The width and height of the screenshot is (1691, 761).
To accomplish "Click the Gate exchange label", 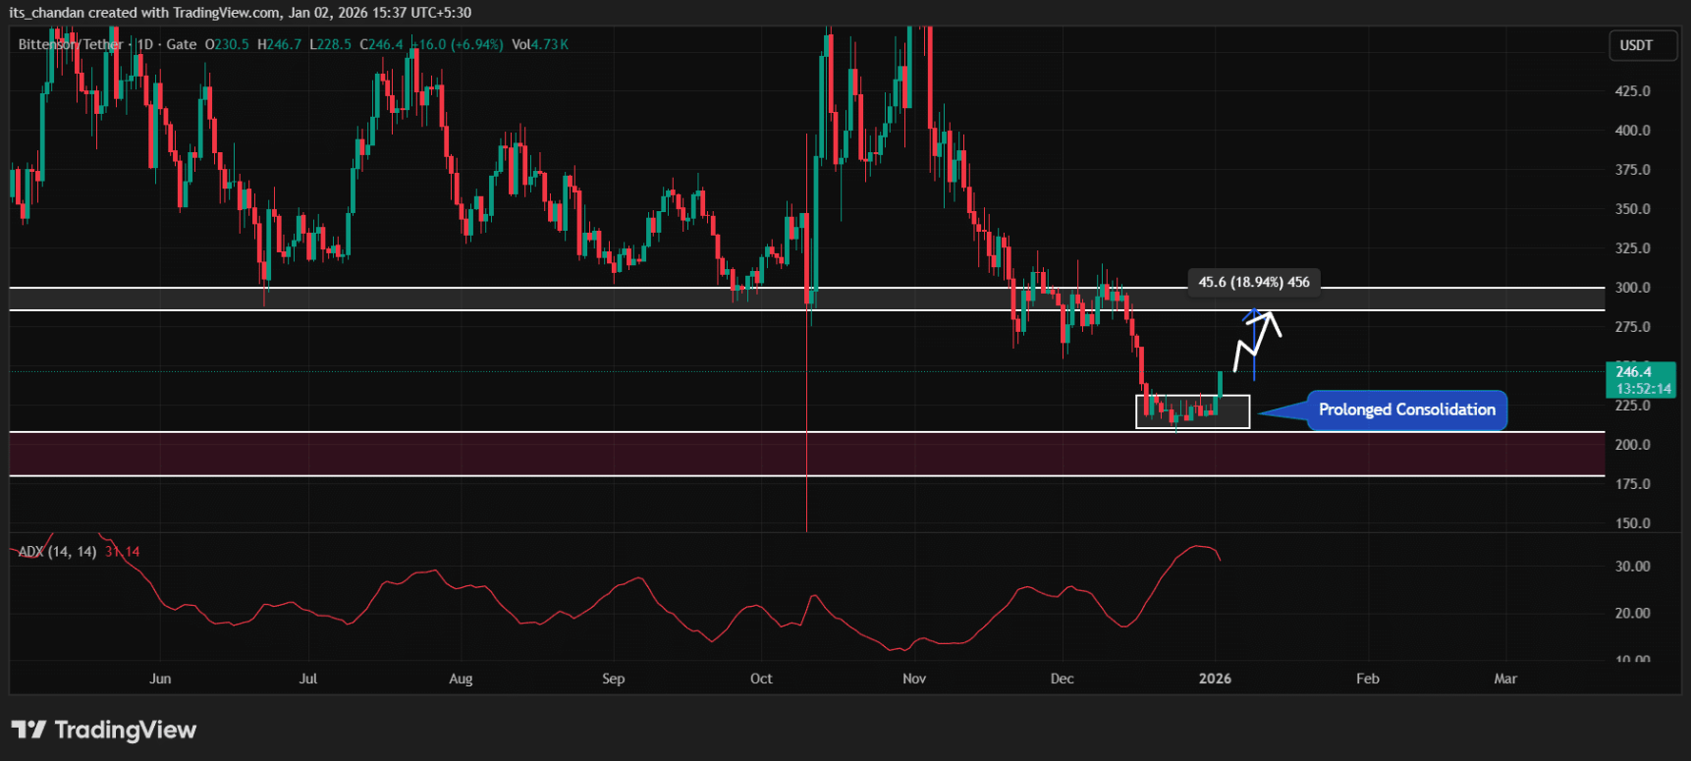I will [182, 44].
